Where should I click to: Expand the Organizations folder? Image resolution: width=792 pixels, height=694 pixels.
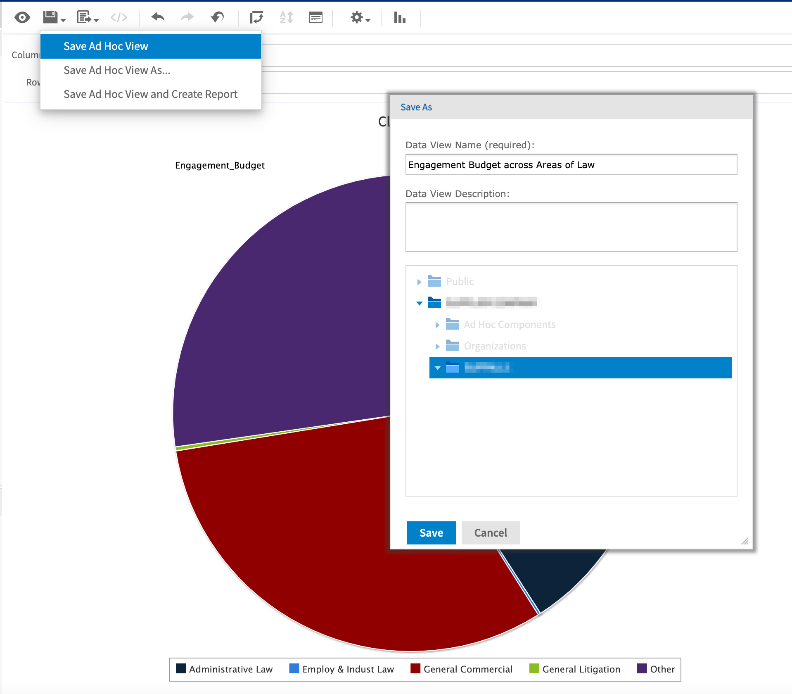[437, 347]
